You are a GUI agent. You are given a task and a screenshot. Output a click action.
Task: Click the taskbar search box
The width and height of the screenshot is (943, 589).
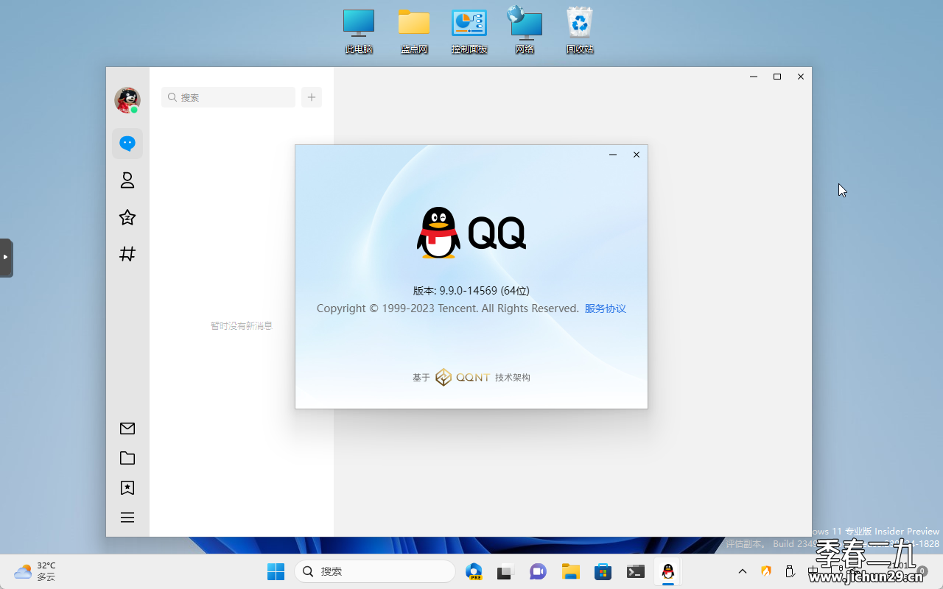coord(375,571)
